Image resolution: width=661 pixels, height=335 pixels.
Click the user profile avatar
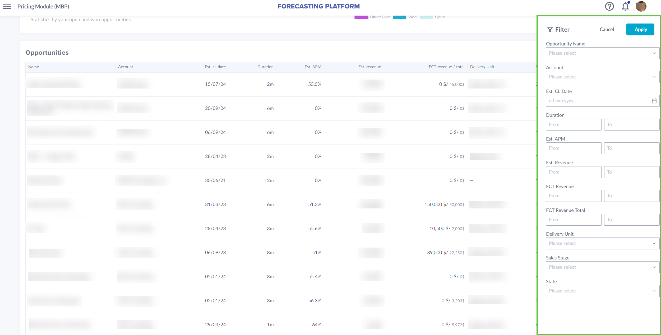[641, 6]
